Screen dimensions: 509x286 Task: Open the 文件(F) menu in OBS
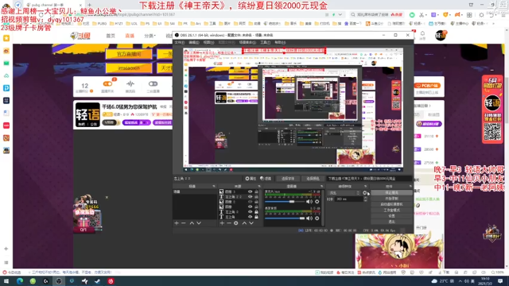180,42
